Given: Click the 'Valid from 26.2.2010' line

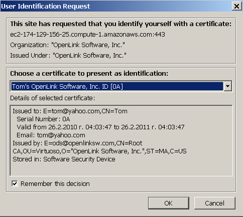Looking at the screenshot, I should coord(100,127).
